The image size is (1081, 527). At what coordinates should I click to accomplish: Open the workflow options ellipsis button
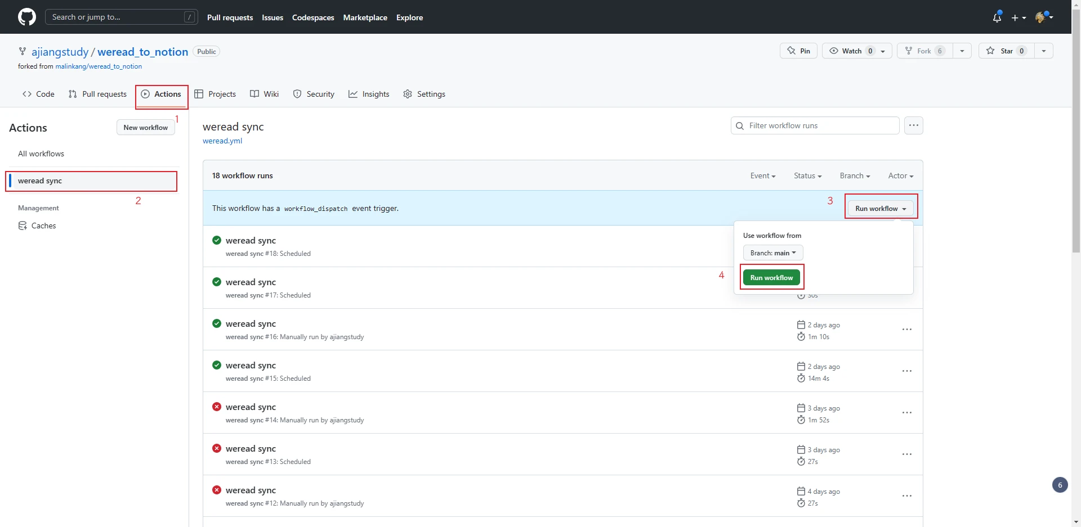pos(913,125)
